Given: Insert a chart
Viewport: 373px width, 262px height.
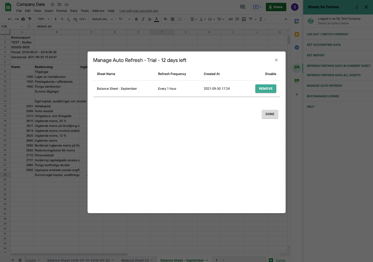Looking at the screenshot, I should [x=244, y=19].
